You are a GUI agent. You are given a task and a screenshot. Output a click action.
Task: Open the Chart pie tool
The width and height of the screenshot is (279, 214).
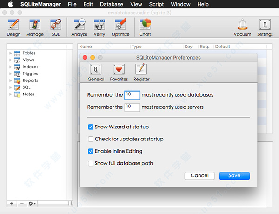click(x=145, y=27)
